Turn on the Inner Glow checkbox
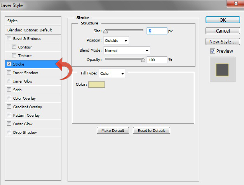Screen dimensions: 244x185 (9, 81)
